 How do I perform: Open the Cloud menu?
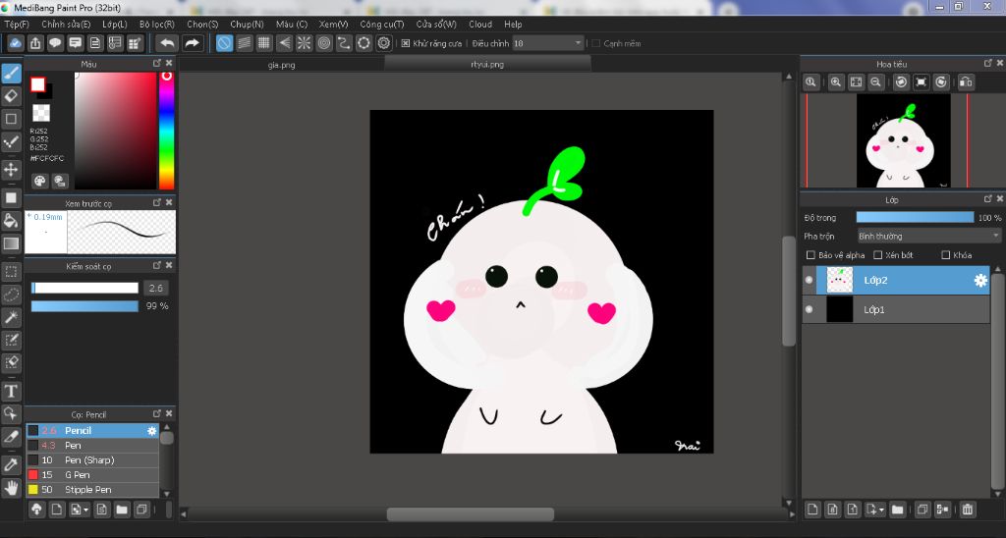coord(479,24)
